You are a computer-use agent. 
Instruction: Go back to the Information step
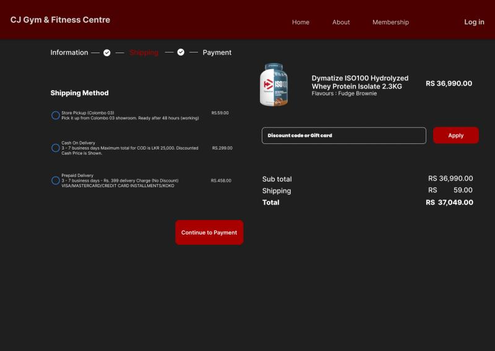pyautogui.click(x=69, y=53)
